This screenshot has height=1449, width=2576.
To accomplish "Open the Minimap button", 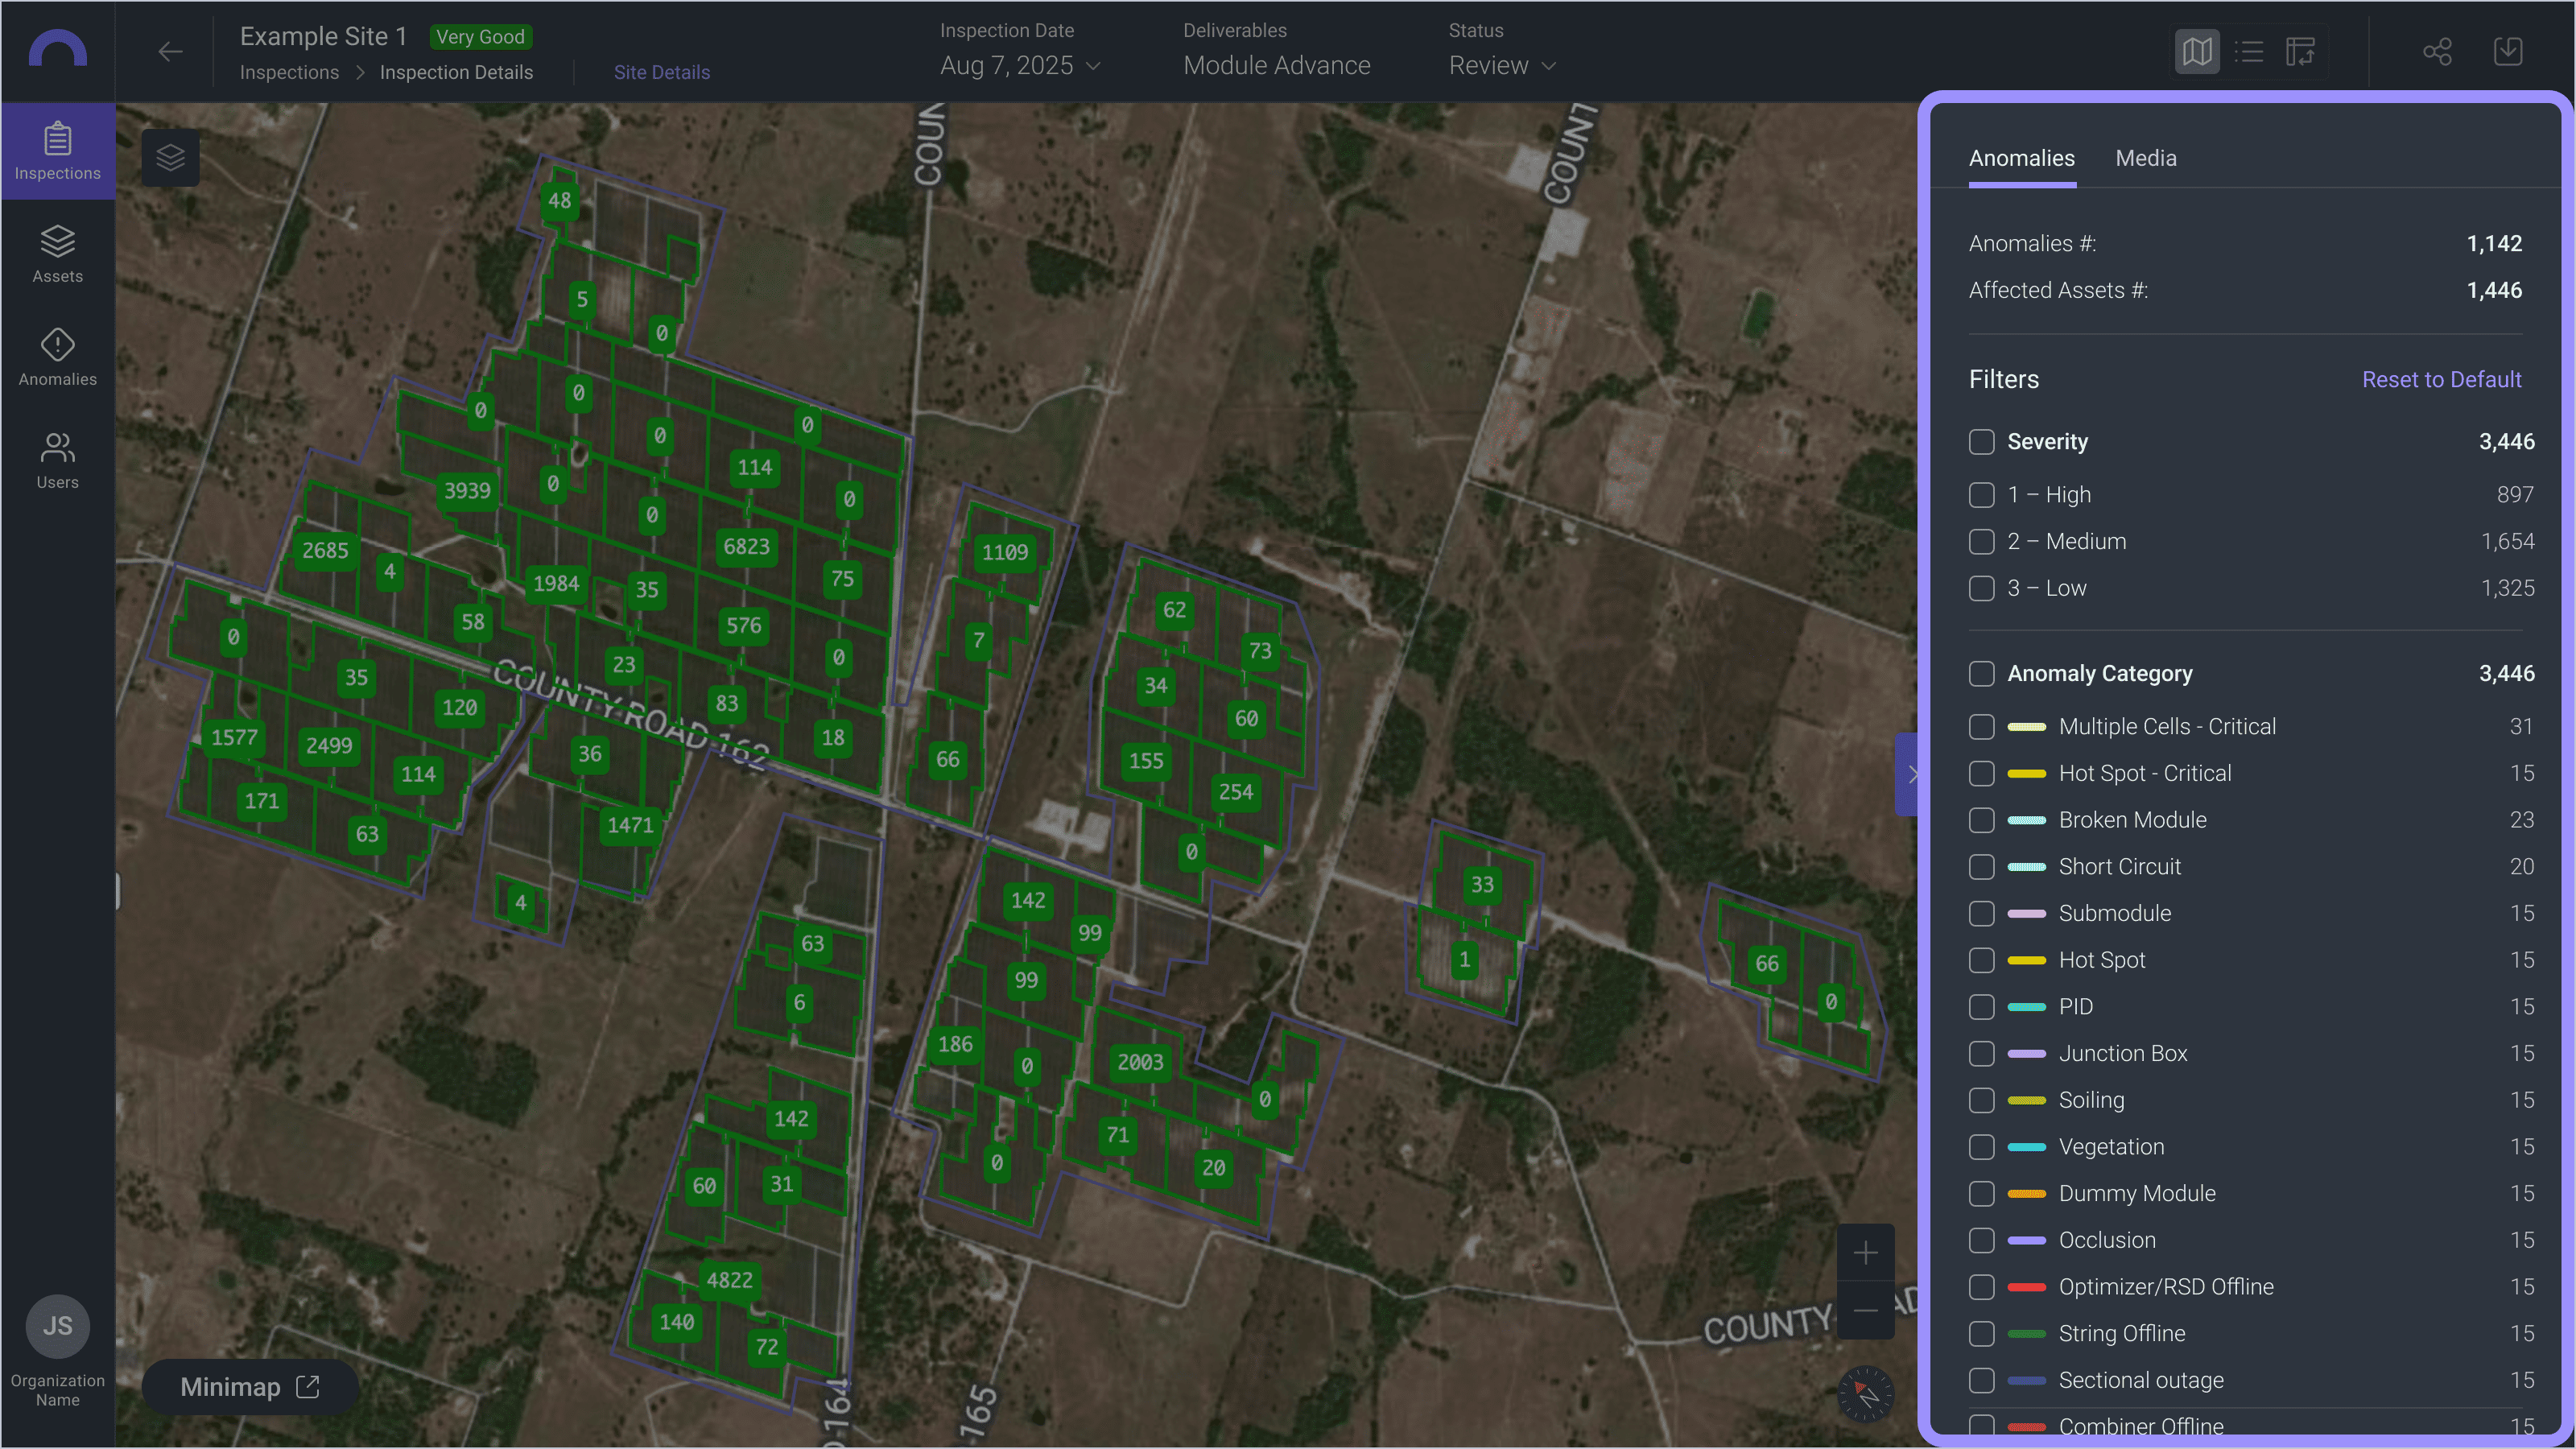I will tap(249, 1387).
